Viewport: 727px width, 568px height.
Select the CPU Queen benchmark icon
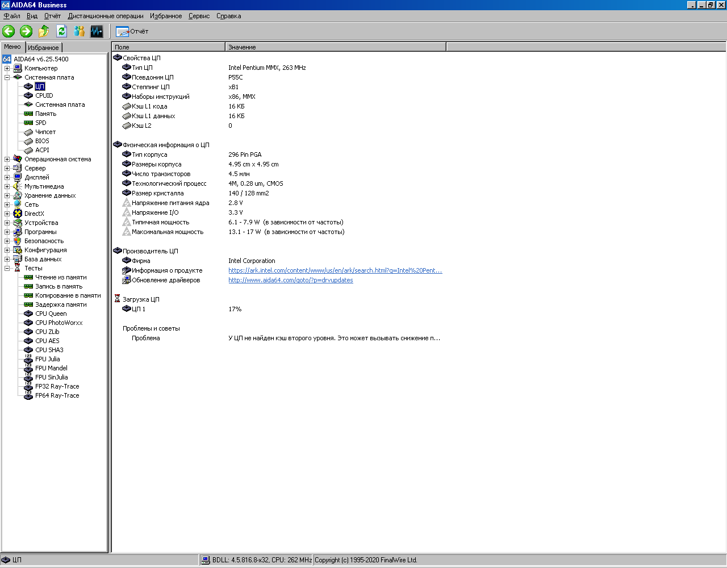click(x=28, y=314)
